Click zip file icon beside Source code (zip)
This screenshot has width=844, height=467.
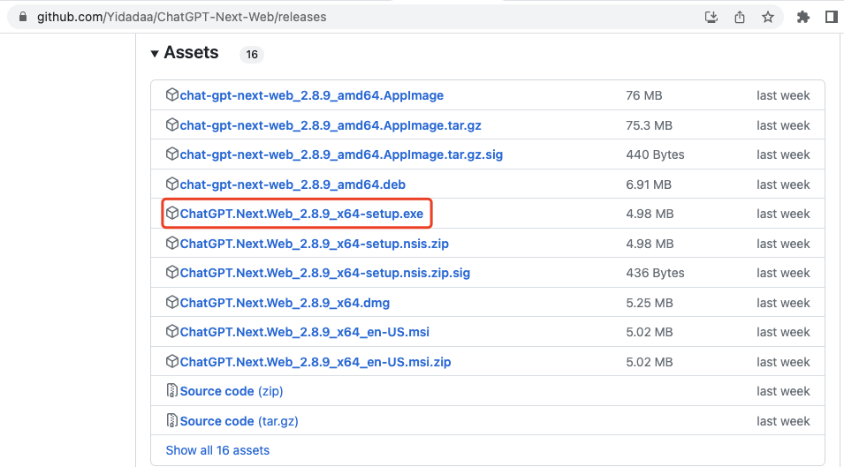(x=171, y=391)
